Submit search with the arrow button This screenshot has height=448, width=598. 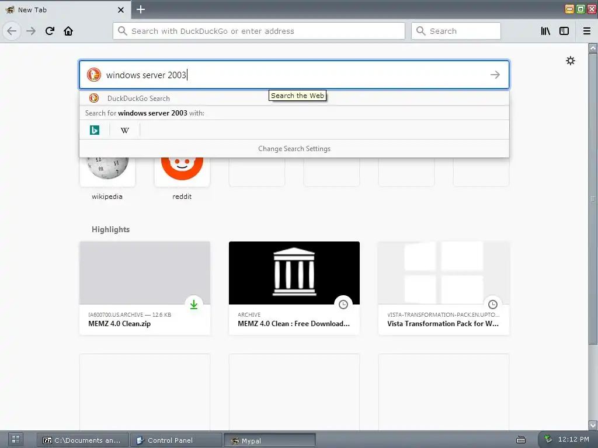tap(495, 75)
